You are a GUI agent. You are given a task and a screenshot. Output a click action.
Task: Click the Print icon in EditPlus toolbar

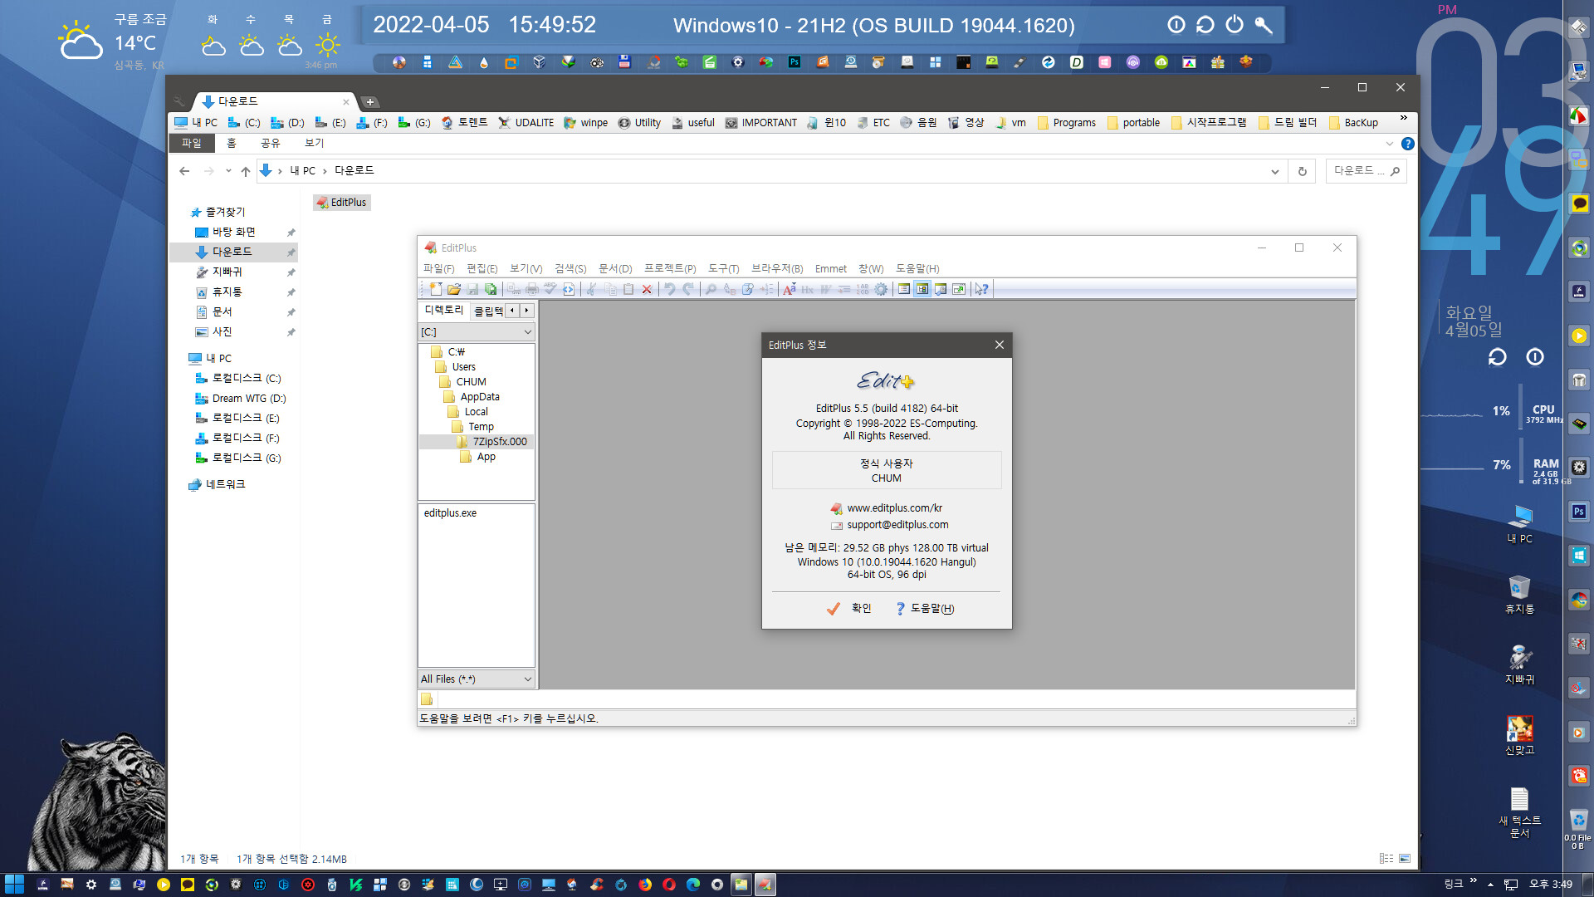[532, 289]
